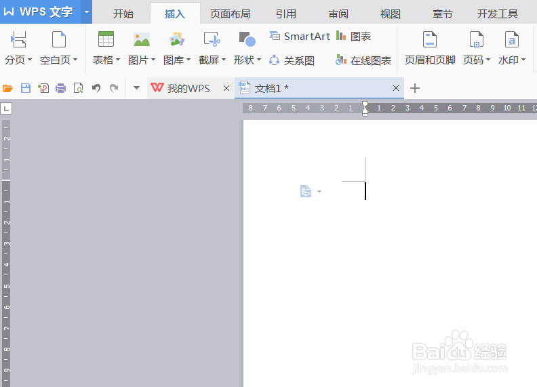This screenshot has height=387, width=537.
Task: Open the 引用 ribbon tab
Action: pyautogui.click(x=286, y=14)
